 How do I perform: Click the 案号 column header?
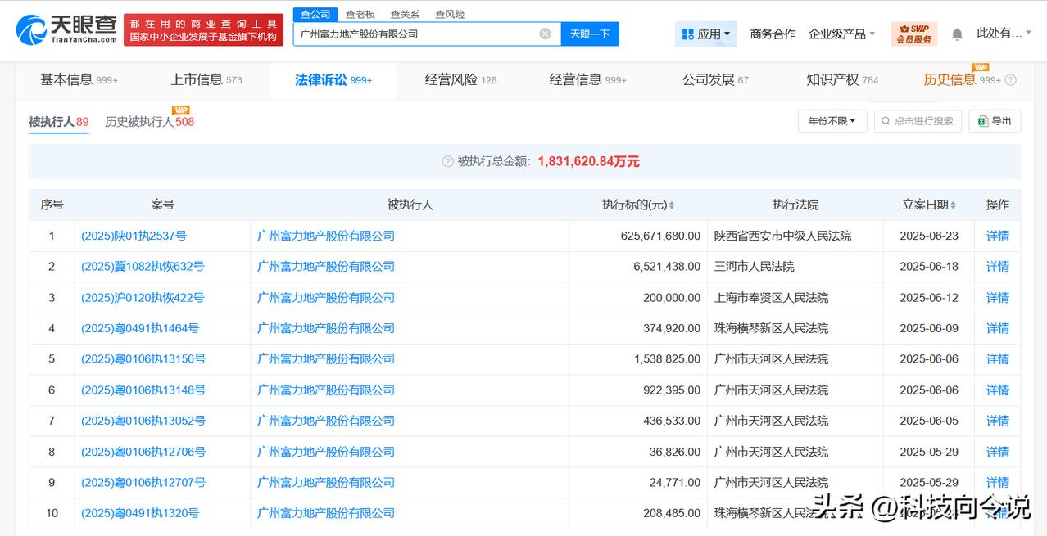pos(163,205)
